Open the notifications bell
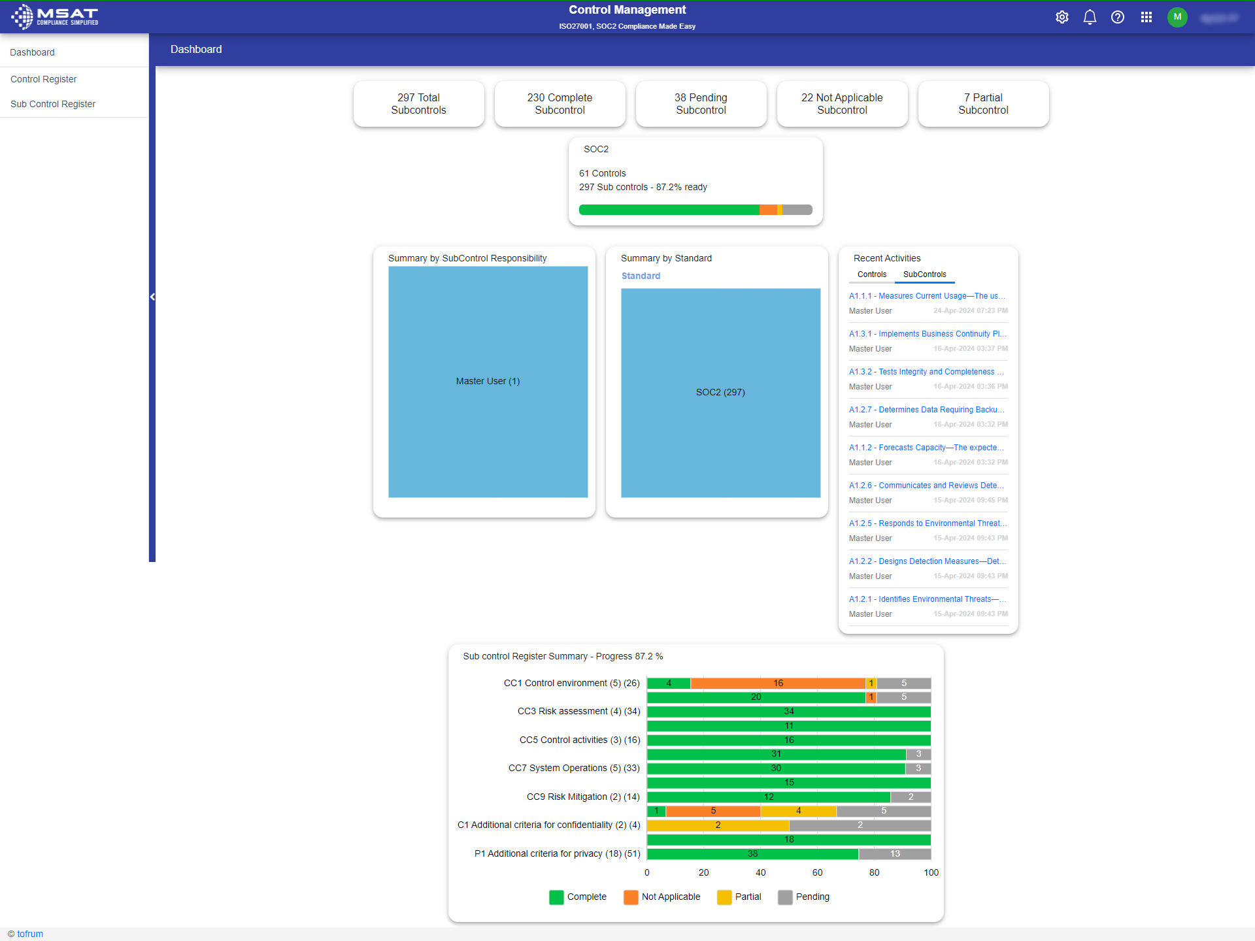Viewport: 1255px width, 941px height. coord(1090,17)
